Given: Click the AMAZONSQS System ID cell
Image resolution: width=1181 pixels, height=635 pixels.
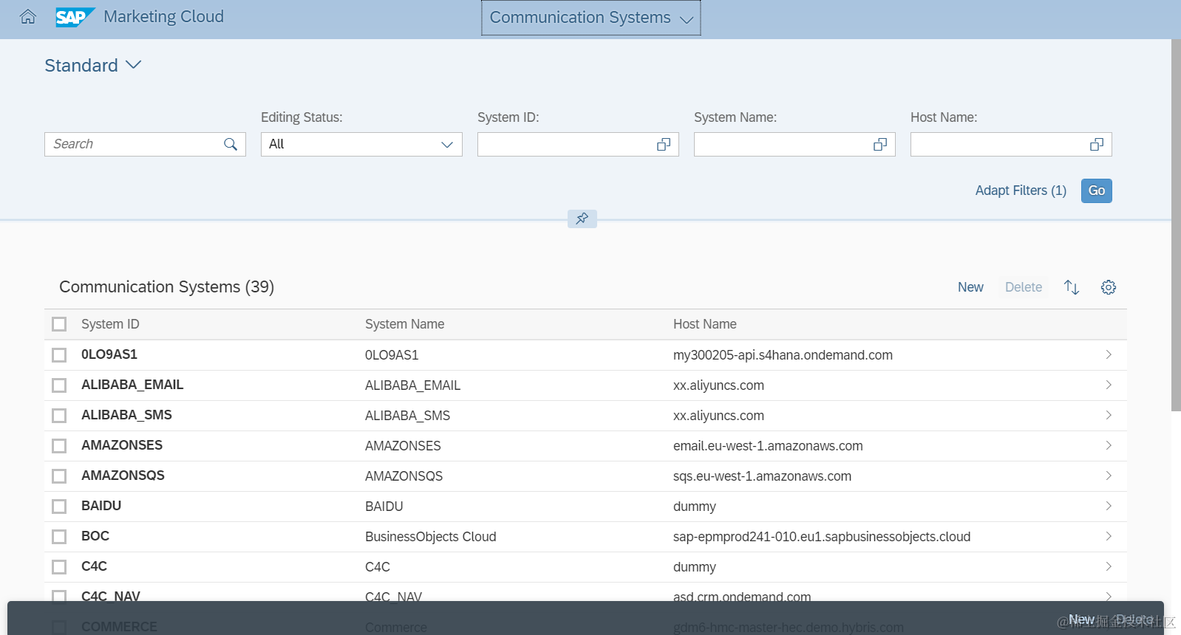Looking at the screenshot, I should pos(123,476).
